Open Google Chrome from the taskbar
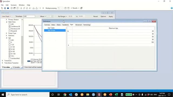 tap(65, 95)
